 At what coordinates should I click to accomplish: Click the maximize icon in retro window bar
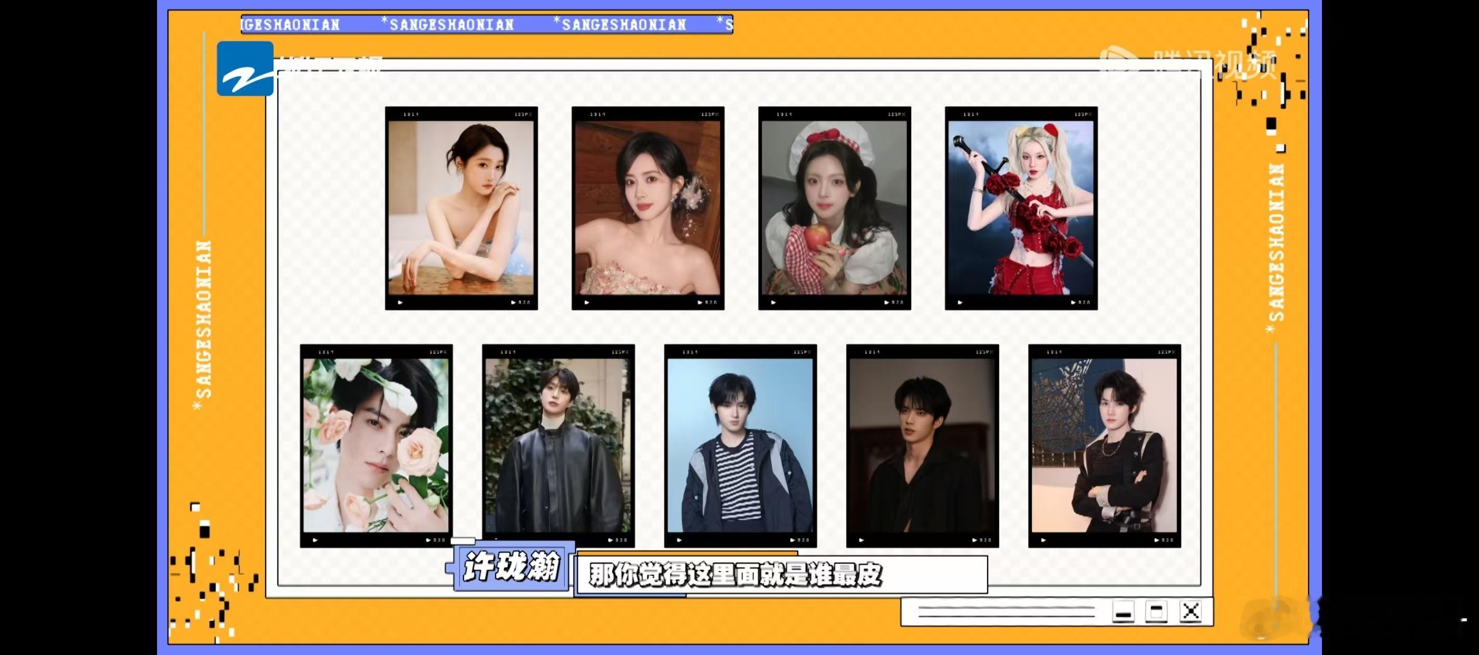coord(1157,612)
